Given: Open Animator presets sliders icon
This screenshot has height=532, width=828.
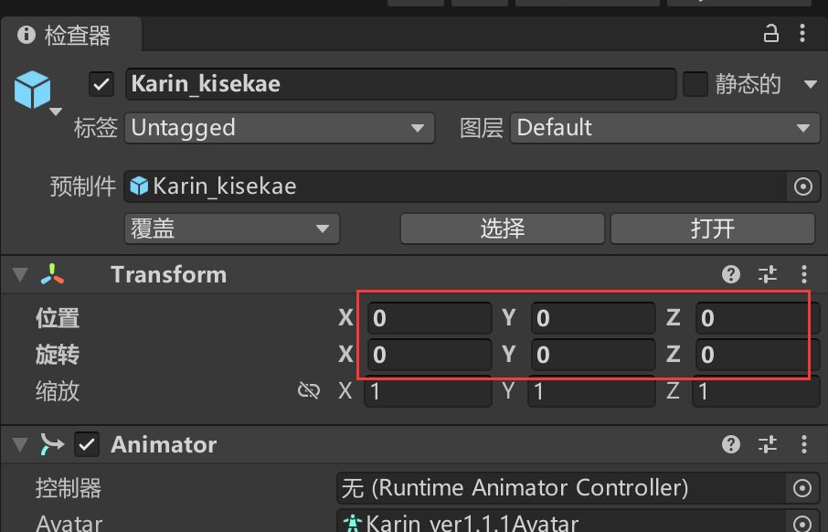Looking at the screenshot, I should [768, 445].
